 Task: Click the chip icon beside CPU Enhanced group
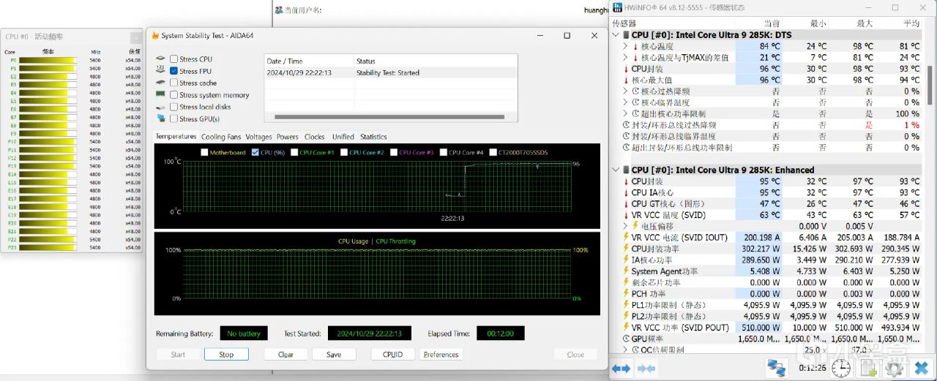click(627, 170)
